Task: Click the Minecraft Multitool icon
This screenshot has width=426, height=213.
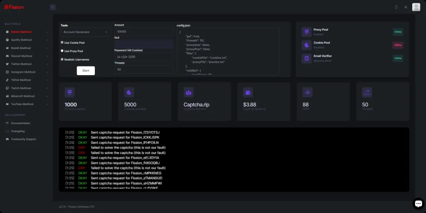Action: coord(7,96)
